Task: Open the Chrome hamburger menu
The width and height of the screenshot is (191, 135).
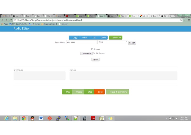Action: [189, 20]
